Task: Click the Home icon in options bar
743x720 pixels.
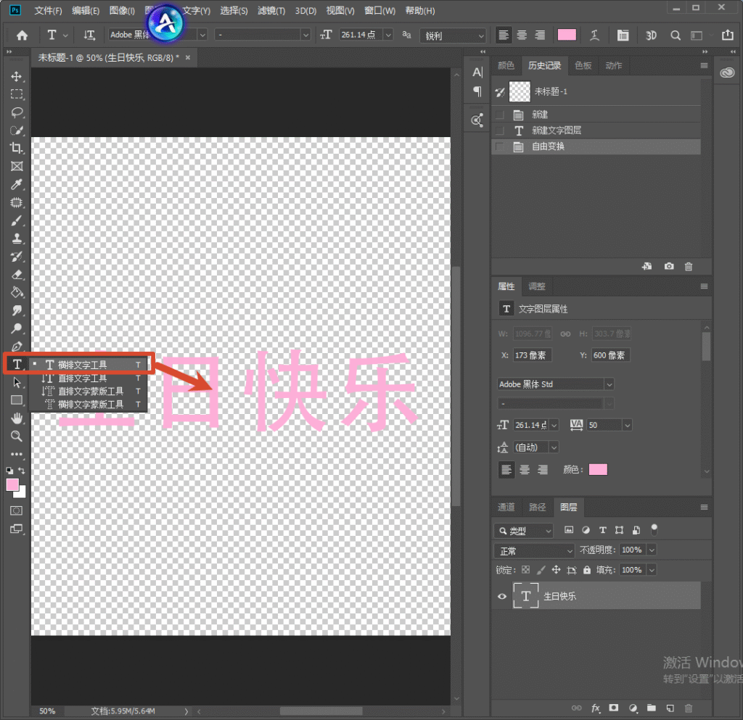Action: tap(22, 35)
